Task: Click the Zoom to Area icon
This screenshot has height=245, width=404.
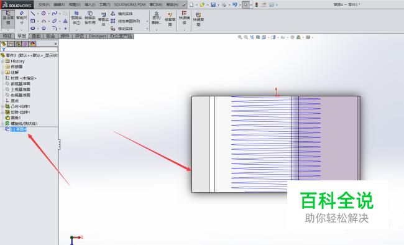Action: 246,37
